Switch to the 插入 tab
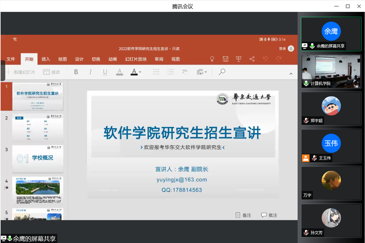This screenshot has height=243, width=365. pyautogui.click(x=46, y=59)
